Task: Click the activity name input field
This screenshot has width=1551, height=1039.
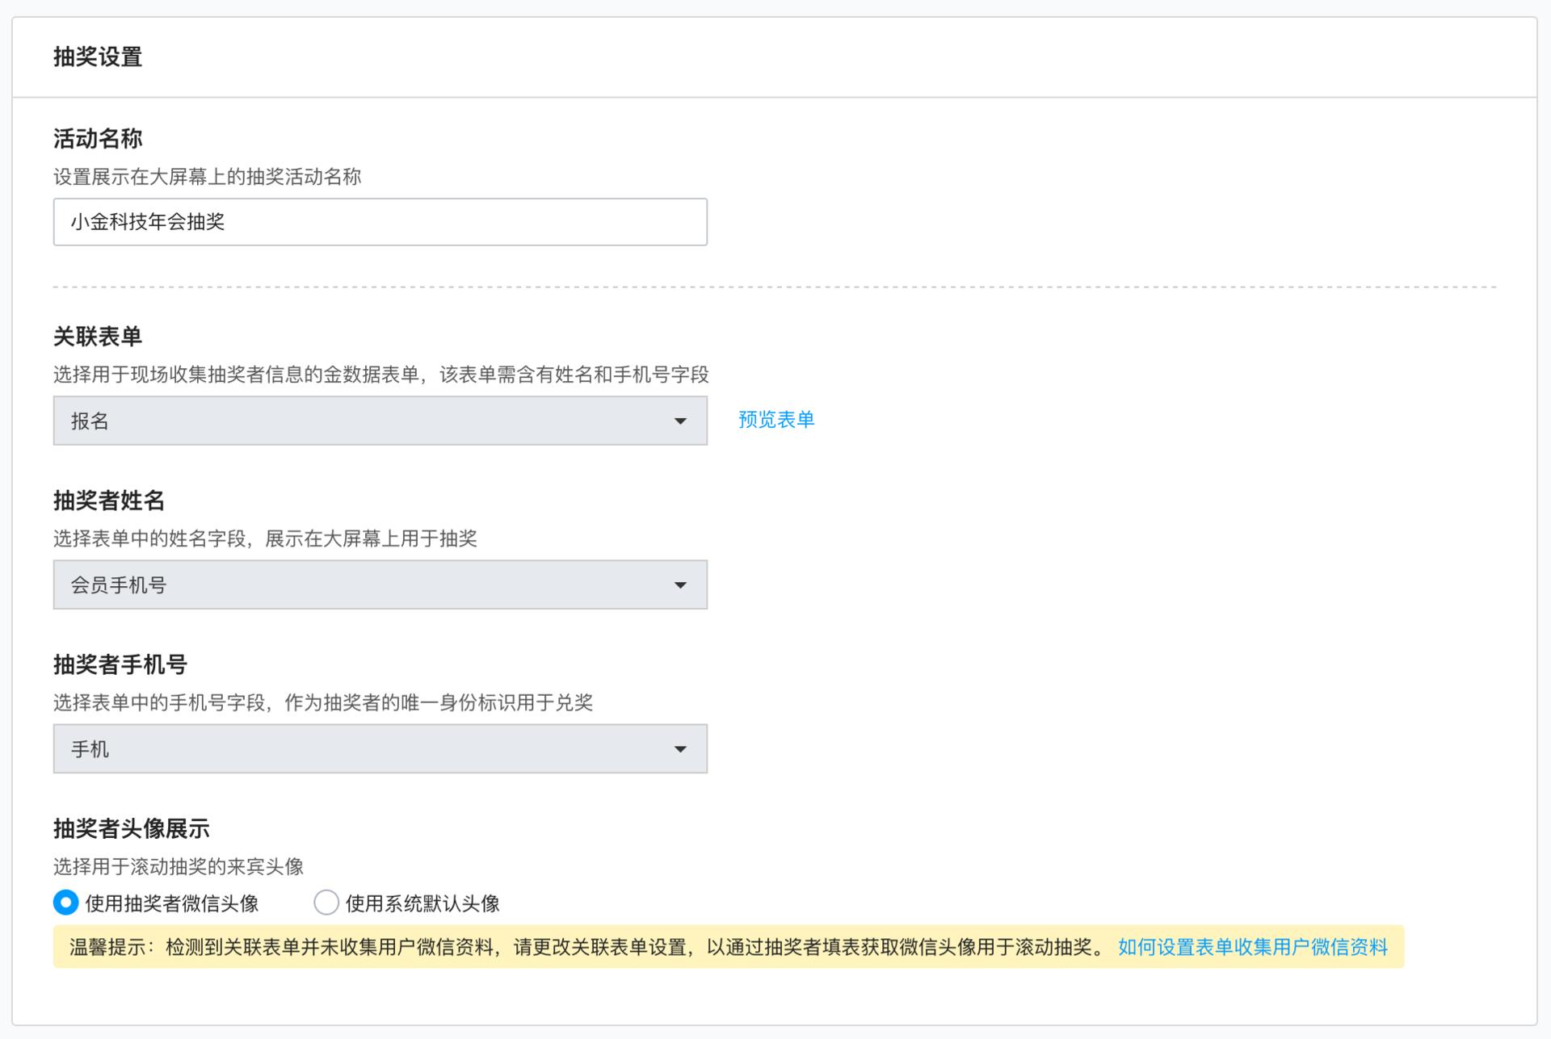Action: pos(380,222)
